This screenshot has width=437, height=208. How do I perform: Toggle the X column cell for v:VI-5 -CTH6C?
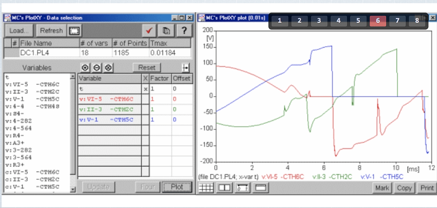(146, 99)
